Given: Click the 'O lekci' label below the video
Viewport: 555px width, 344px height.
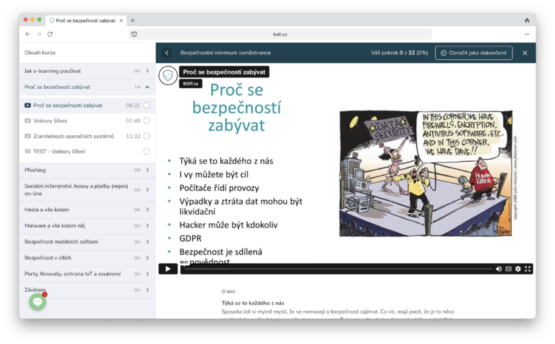Looking at the screenshot, I should (228, 291).
